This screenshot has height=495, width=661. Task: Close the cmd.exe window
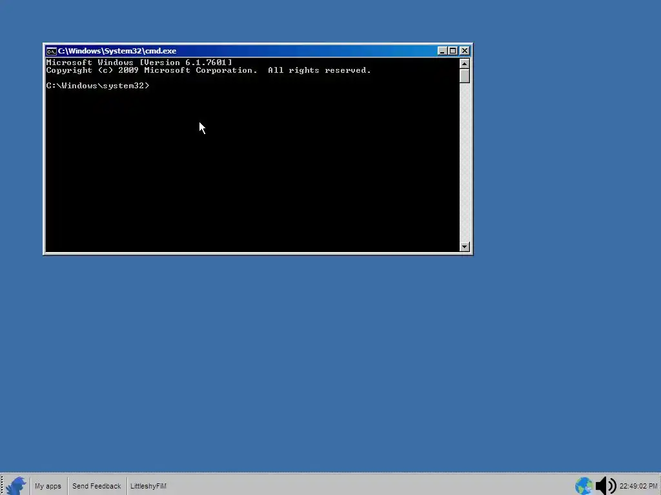pyautogui.click(x=465, y=51)
